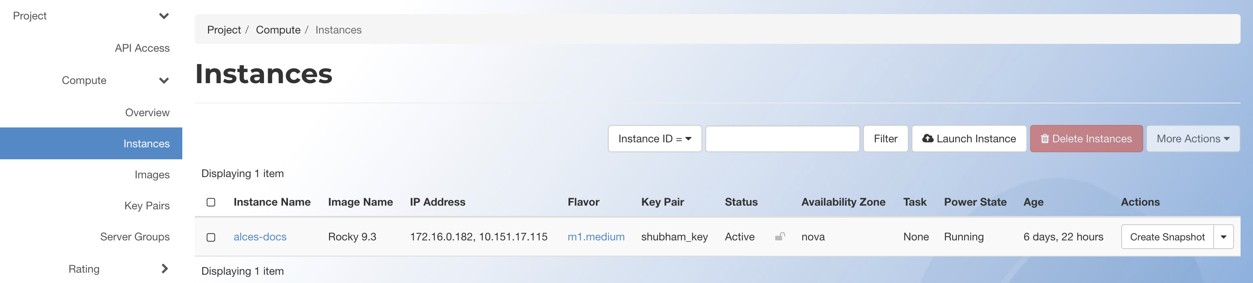Click the cloud icon on Launch Instance

click(928, 138)
